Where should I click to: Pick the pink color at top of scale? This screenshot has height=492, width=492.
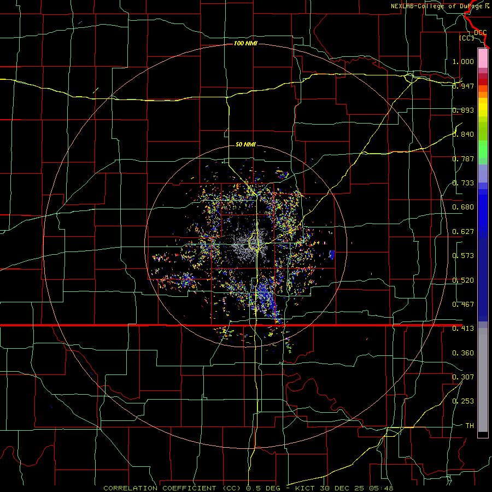[483, 58]
